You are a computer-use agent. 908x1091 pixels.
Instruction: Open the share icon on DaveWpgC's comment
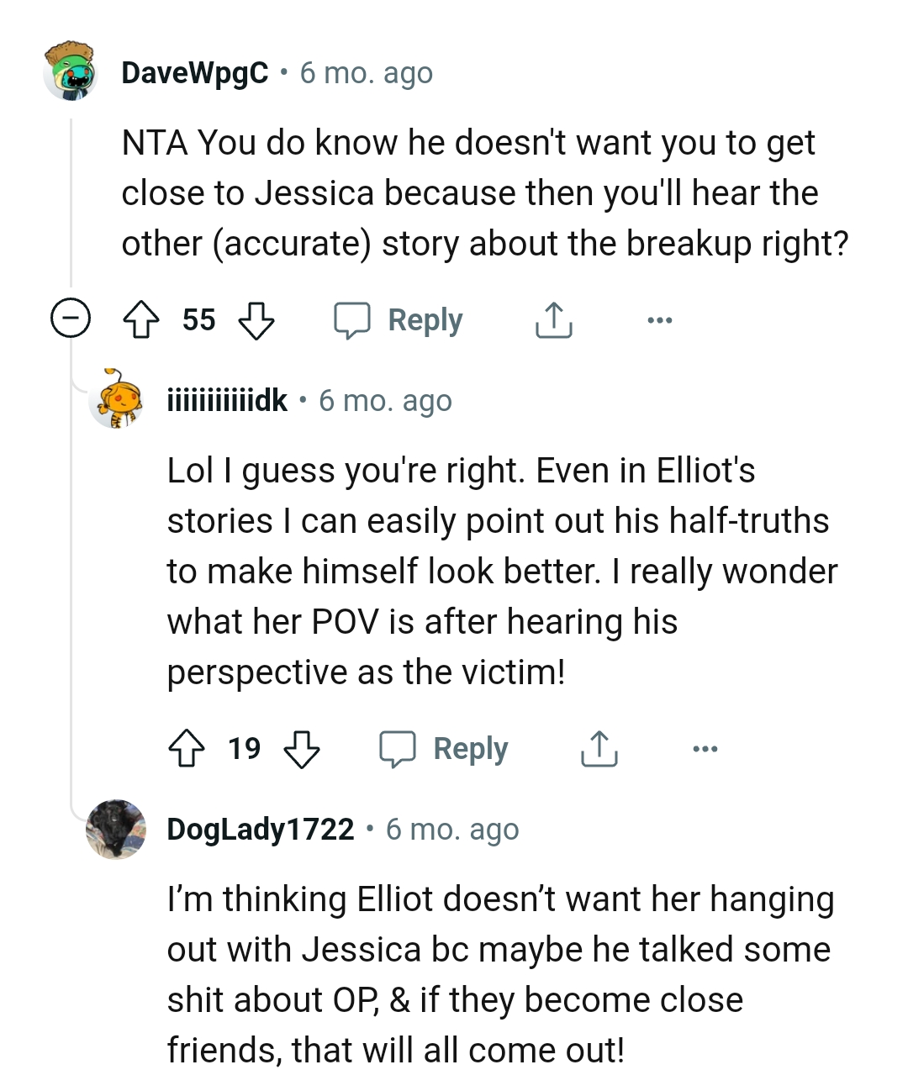click(553, 319)
